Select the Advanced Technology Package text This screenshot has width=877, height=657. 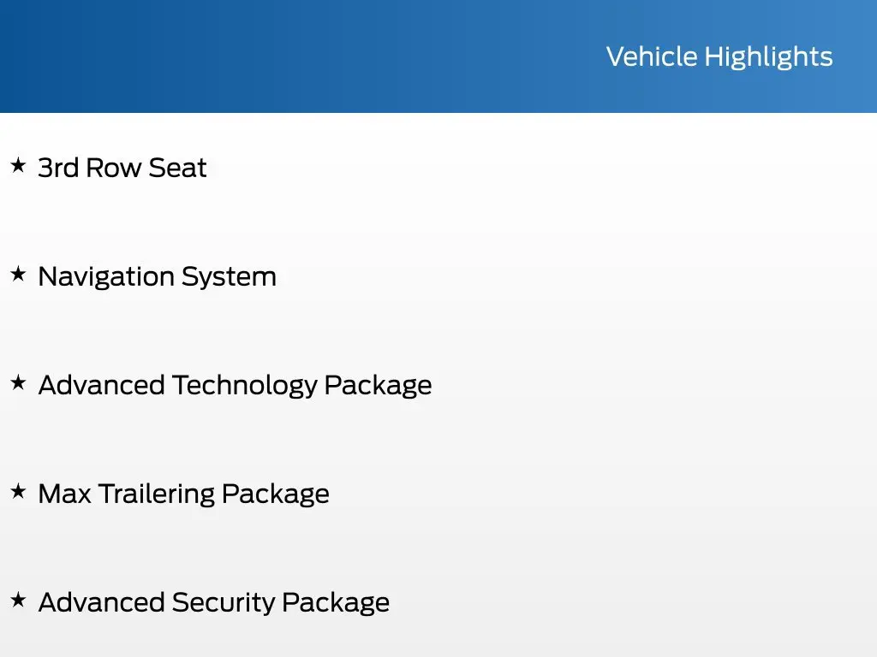tap(235, 386)
